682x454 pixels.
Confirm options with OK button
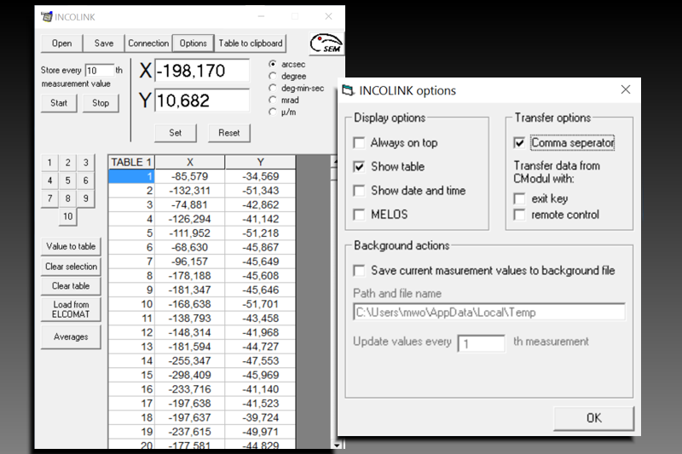(x=593, y=418)
